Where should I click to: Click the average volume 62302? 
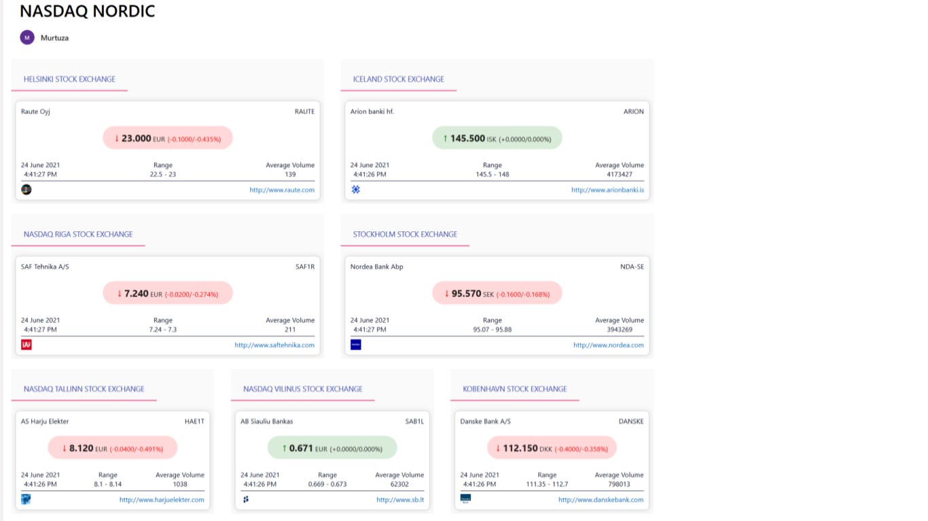click(399, 484)
